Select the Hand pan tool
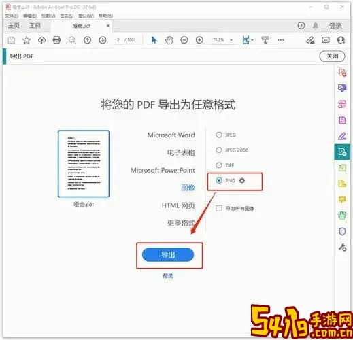Image resolution: width=353 pixels, height=340 pixels. click(169, 40)
